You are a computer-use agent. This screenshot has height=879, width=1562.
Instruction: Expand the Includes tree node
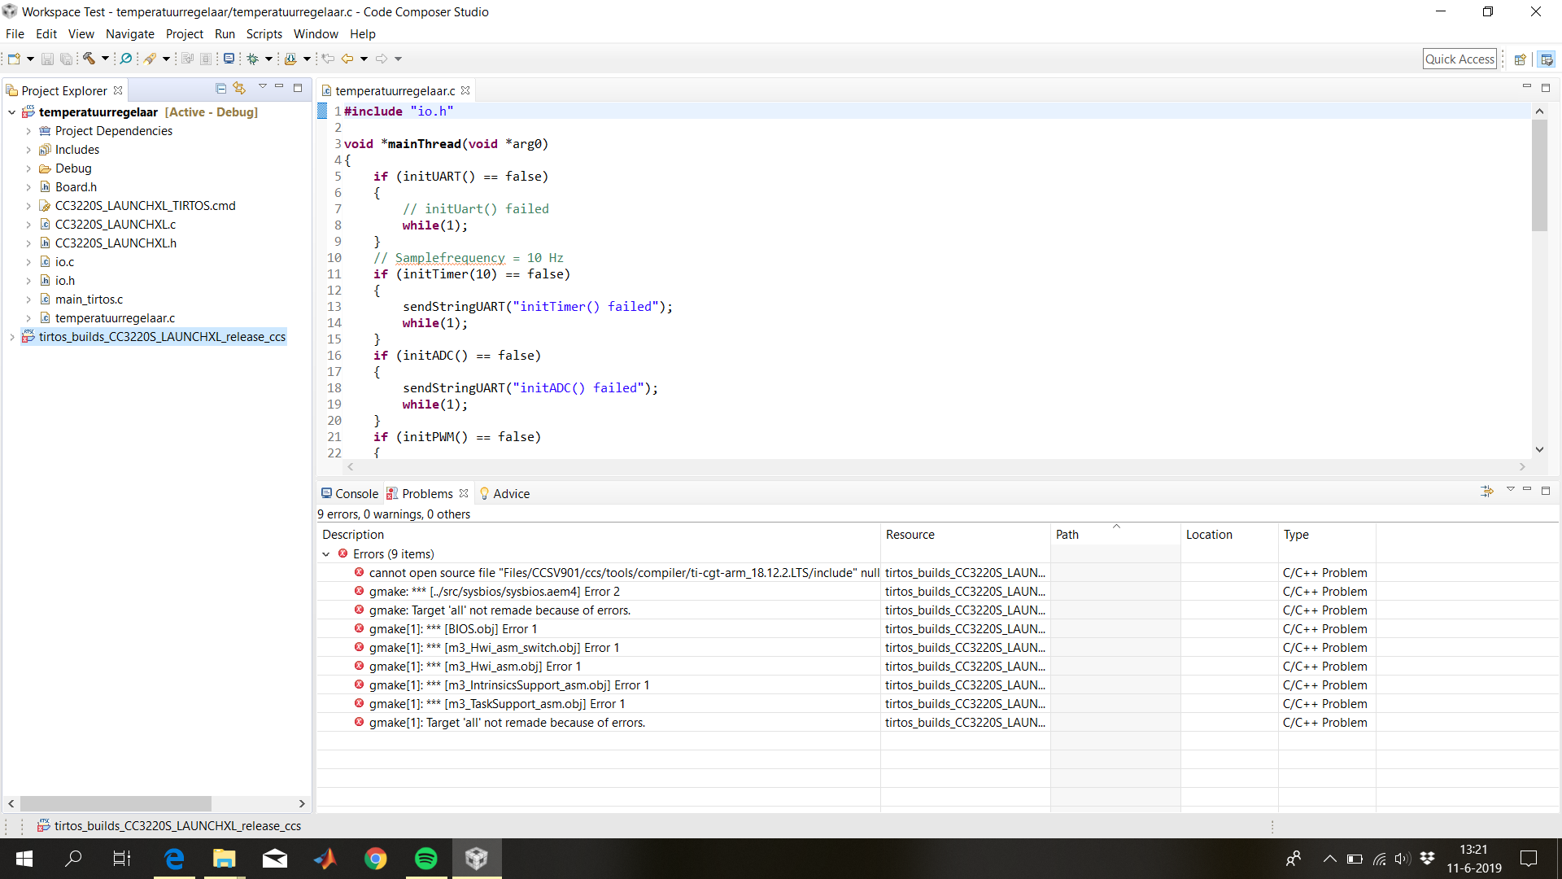point(28,149)
